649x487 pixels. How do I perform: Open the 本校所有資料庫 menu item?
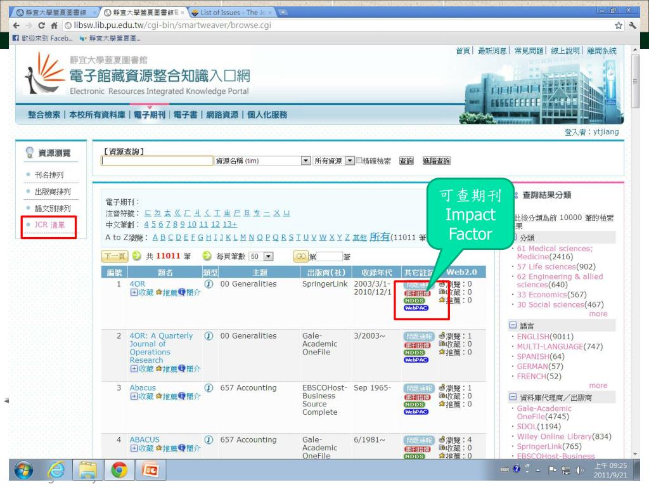(97, 115)
